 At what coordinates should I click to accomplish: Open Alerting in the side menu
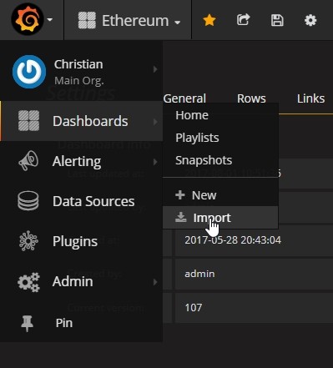point(81,161)
